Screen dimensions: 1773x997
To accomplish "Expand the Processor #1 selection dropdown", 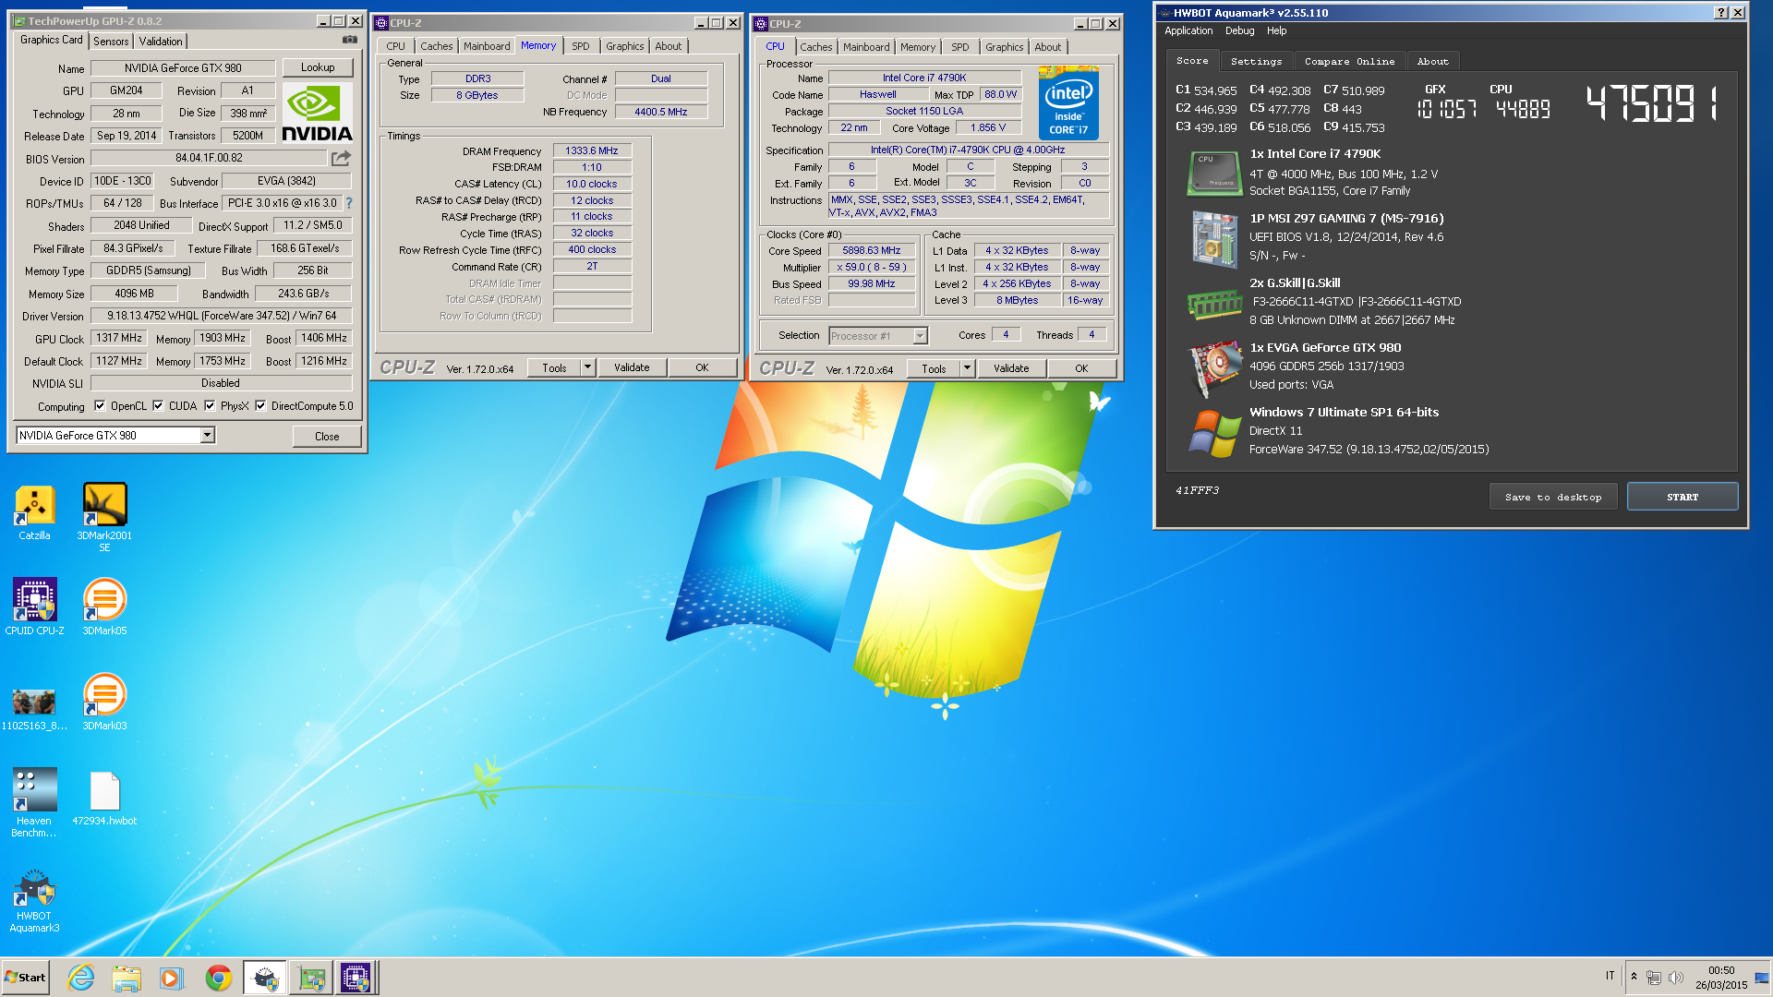I will (x=920, y=336).
